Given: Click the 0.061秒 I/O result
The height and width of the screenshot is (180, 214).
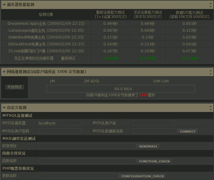Looking at the screenshot, I should tap(189, 23).
